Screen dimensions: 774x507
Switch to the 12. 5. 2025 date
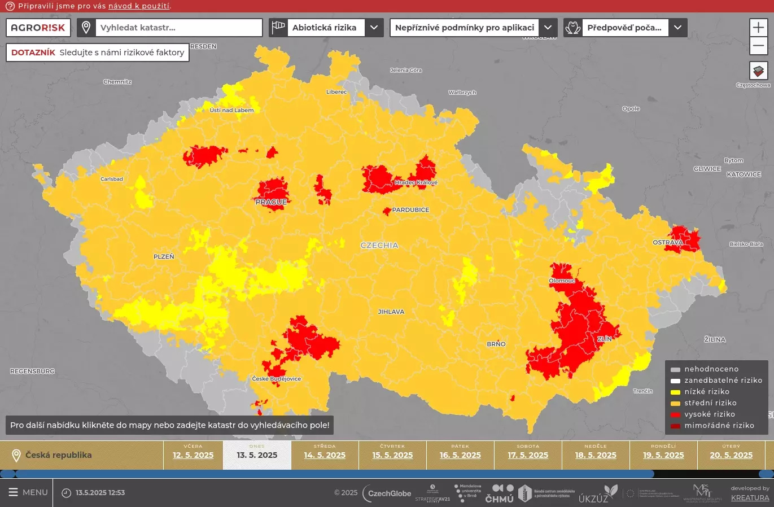pos(193,455)
